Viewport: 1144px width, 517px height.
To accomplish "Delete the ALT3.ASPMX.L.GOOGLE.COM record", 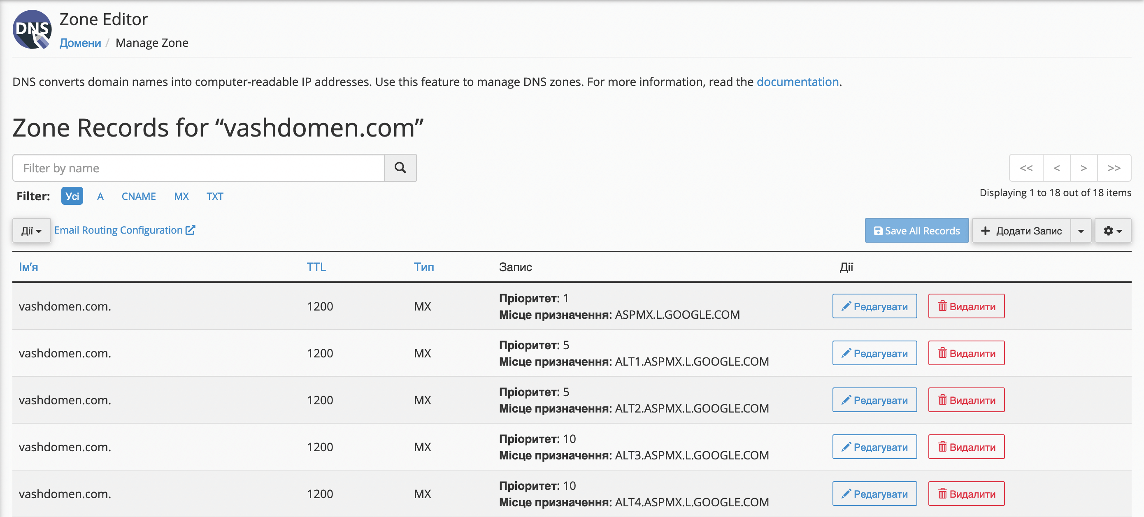I will (966, 447).
